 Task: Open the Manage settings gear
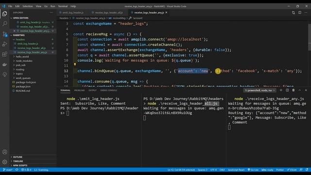tap(4, 162)
